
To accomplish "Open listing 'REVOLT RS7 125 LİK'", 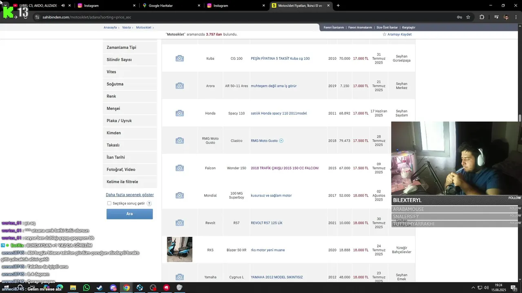I will coord(267,223).
